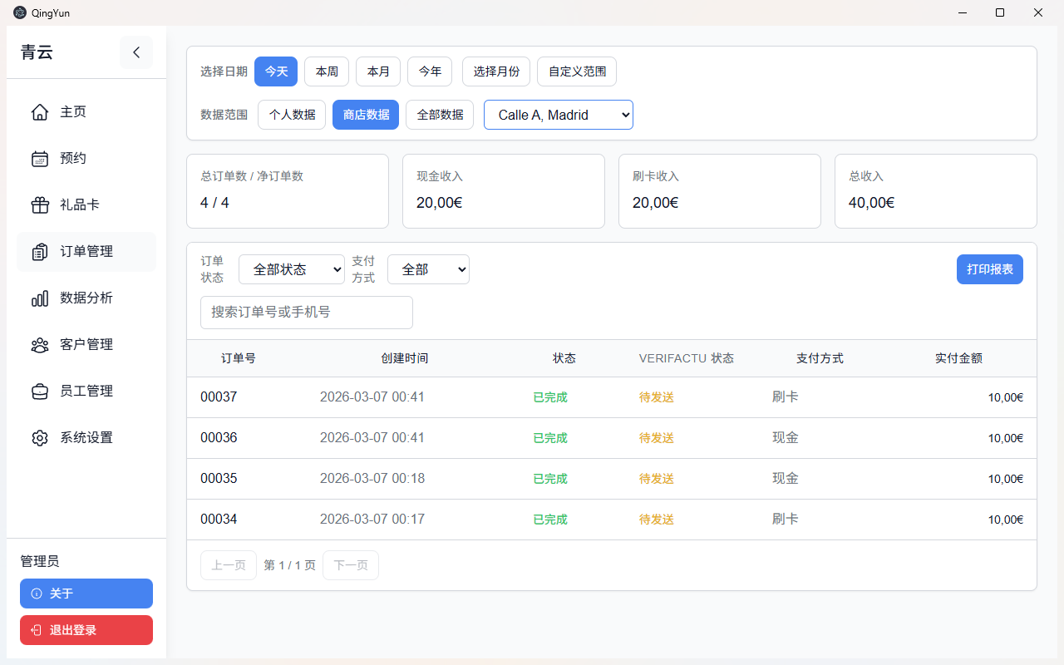Click the exit icon in 退出登录 button
Viewport: 1064px width, 665px height.
pos(37,630)
